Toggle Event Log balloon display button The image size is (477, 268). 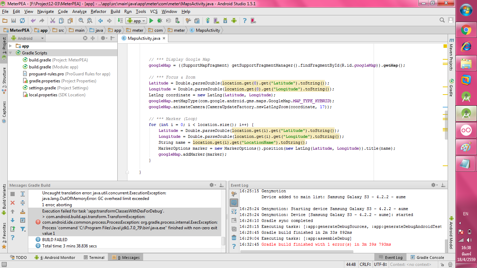pyautogui.click(x=234, y=202)
